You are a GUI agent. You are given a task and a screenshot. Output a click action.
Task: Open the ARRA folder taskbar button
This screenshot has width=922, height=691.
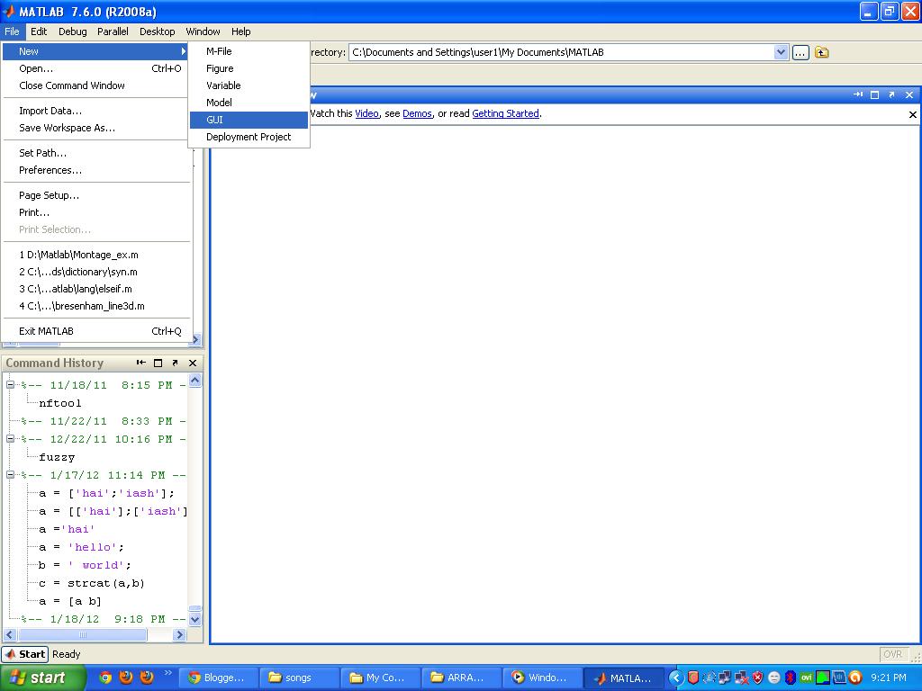tap(460, 678)
